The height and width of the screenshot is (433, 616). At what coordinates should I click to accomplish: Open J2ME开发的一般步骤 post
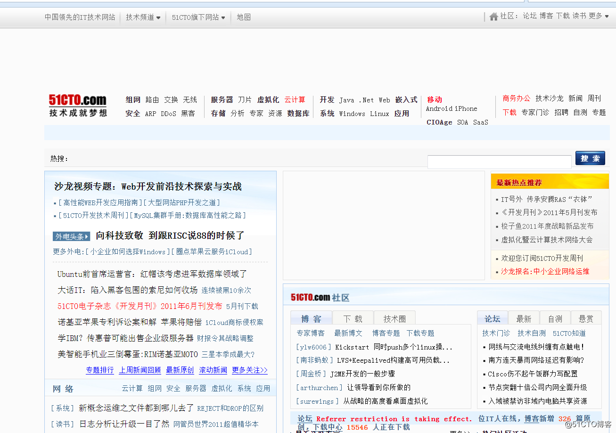point(362,374)
